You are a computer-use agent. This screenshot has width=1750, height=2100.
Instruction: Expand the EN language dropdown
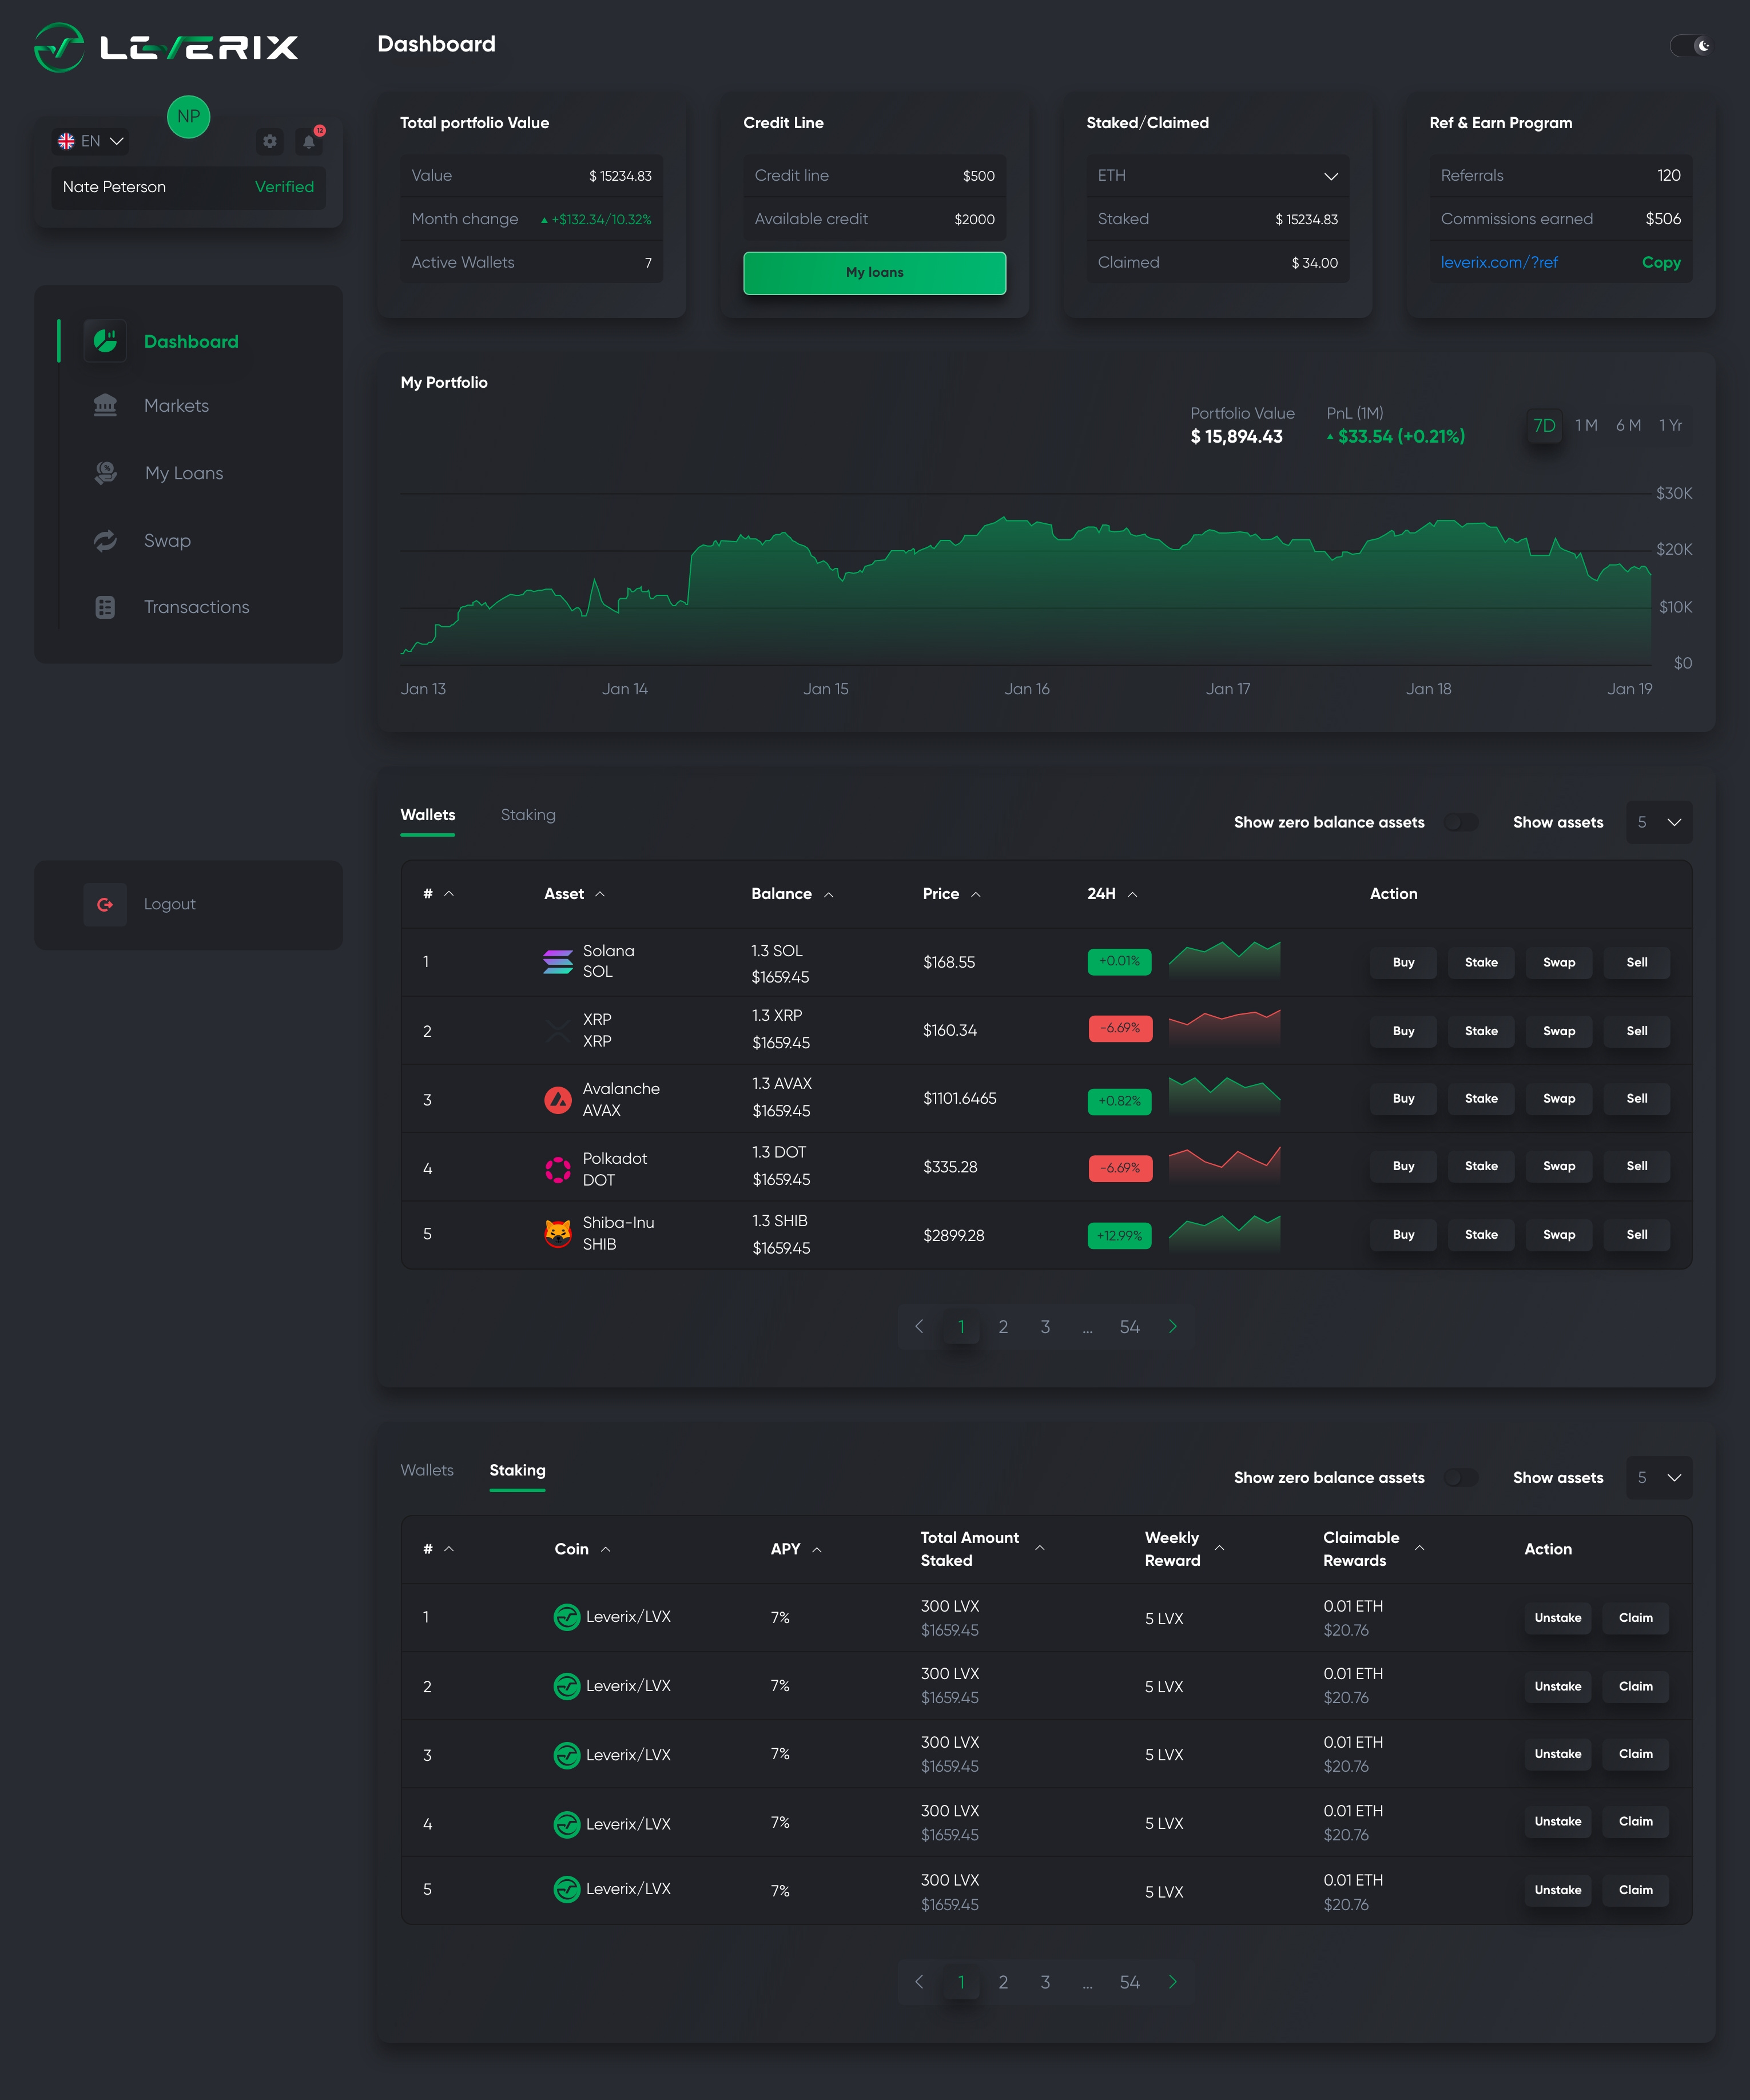tap(91, 141)
